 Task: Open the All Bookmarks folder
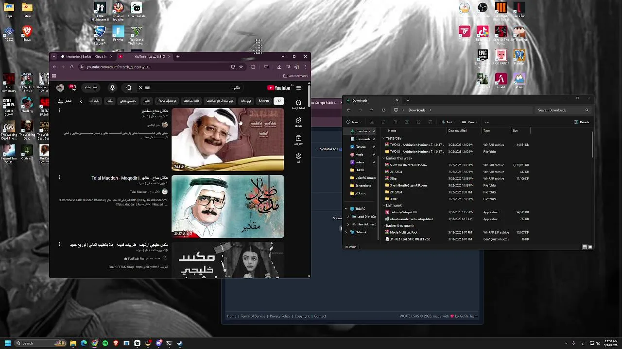tap(295, 76)
